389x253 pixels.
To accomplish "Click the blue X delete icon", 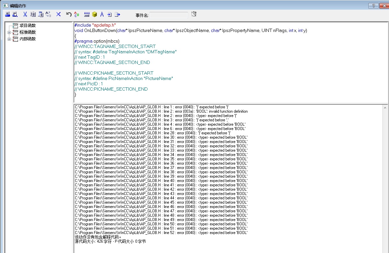I will click(58, 14).
